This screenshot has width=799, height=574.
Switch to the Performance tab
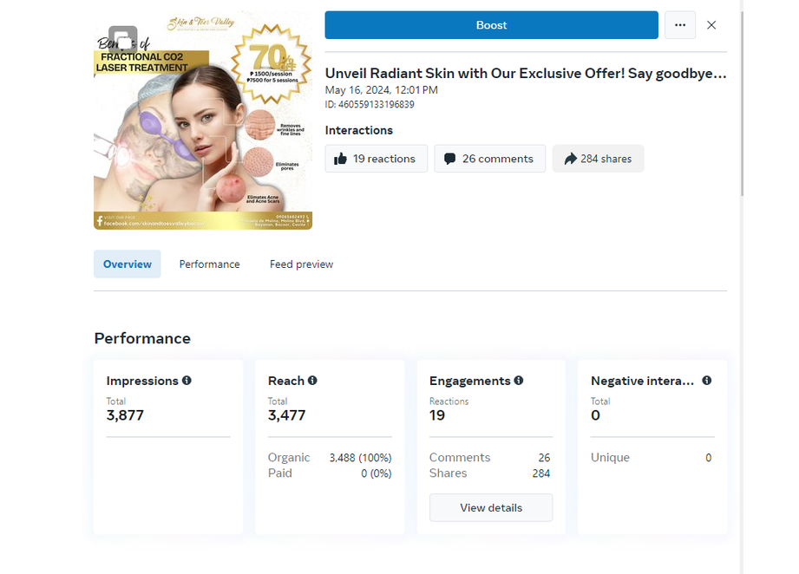209,264
